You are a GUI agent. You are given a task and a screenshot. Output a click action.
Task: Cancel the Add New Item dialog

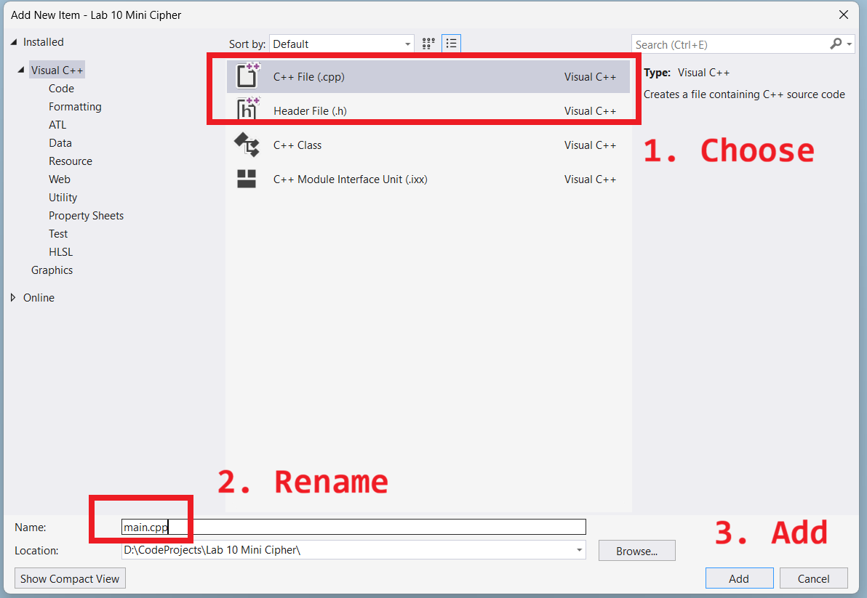click(x=813, y=578)
